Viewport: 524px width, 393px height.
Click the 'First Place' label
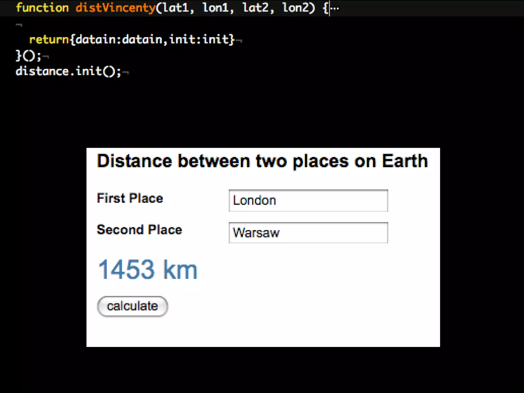point(130,198)
